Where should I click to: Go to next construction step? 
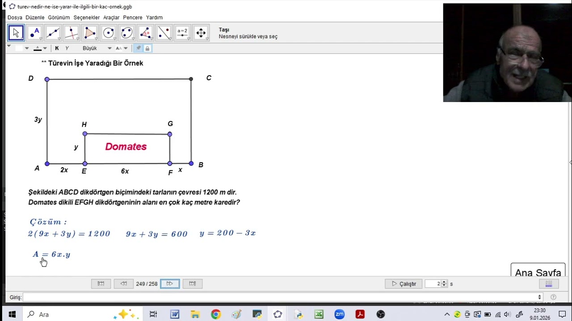[170, 284]
